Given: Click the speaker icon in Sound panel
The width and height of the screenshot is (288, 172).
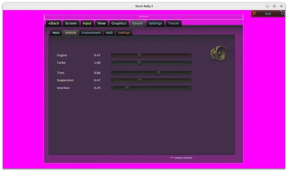Looking at the screenshot, I should [x=218, y=53].
